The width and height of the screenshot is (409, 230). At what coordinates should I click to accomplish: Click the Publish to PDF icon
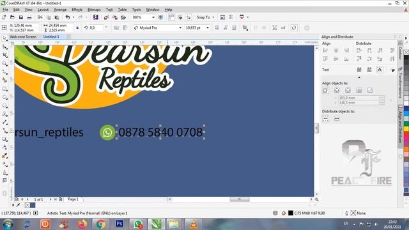[123, 17]
